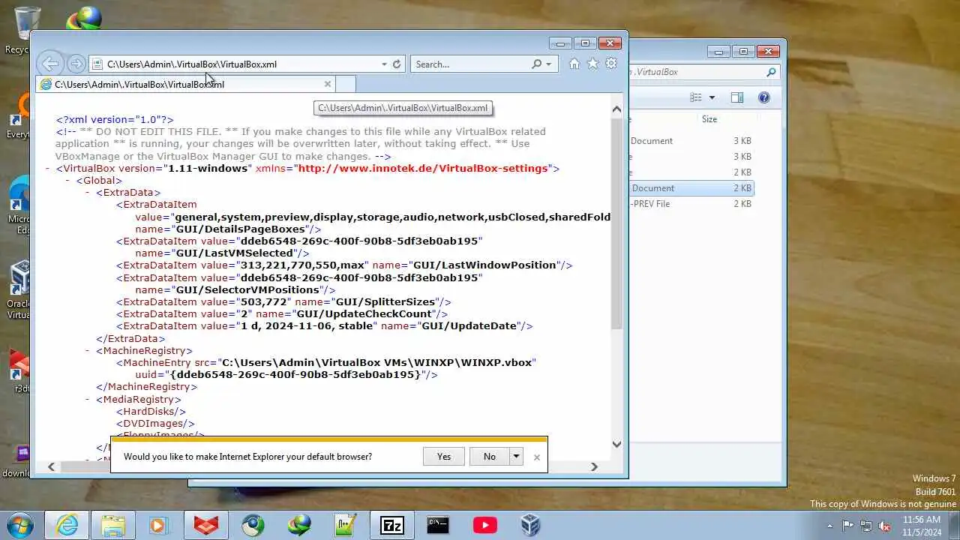The image size is (960, 540).
Task: Click the Internet Explorer taskbar icon
Action: [x=67, y=525]
